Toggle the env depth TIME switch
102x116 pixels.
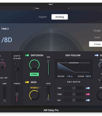tap(88, 88)
